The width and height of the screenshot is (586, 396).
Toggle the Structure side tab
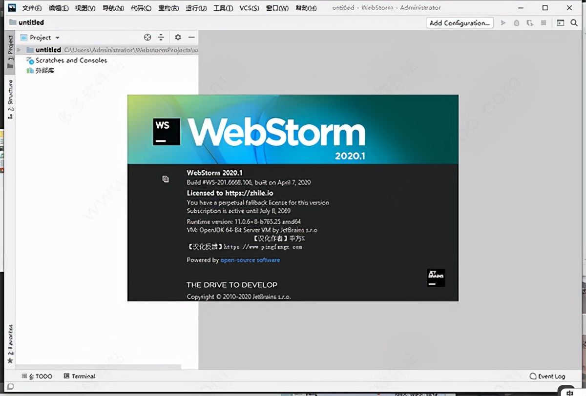[10, 99]
